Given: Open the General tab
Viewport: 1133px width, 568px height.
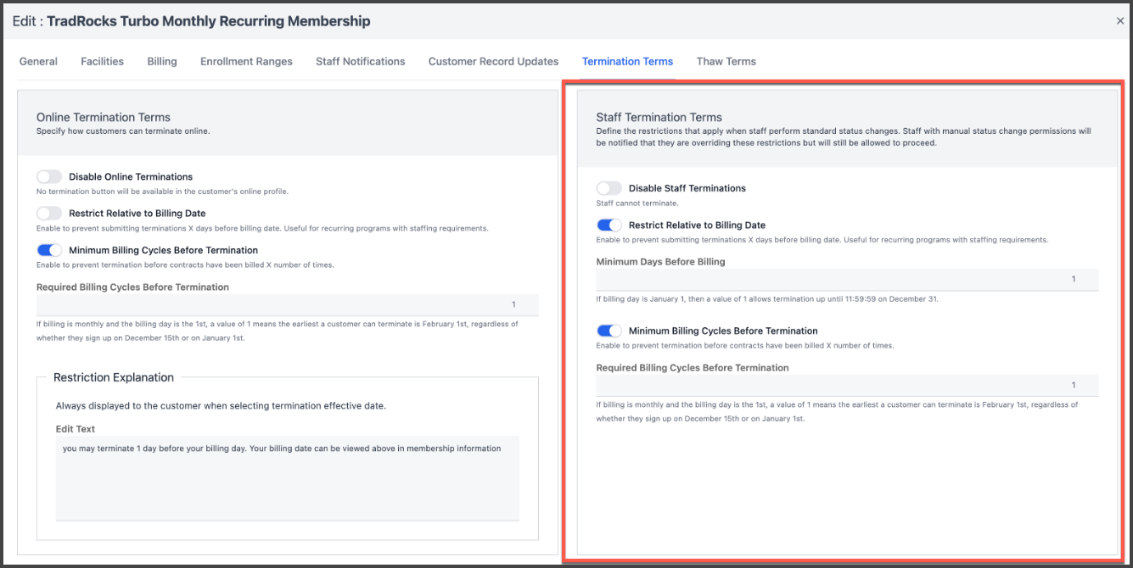Looking at the screenshot, I should 38,61.
